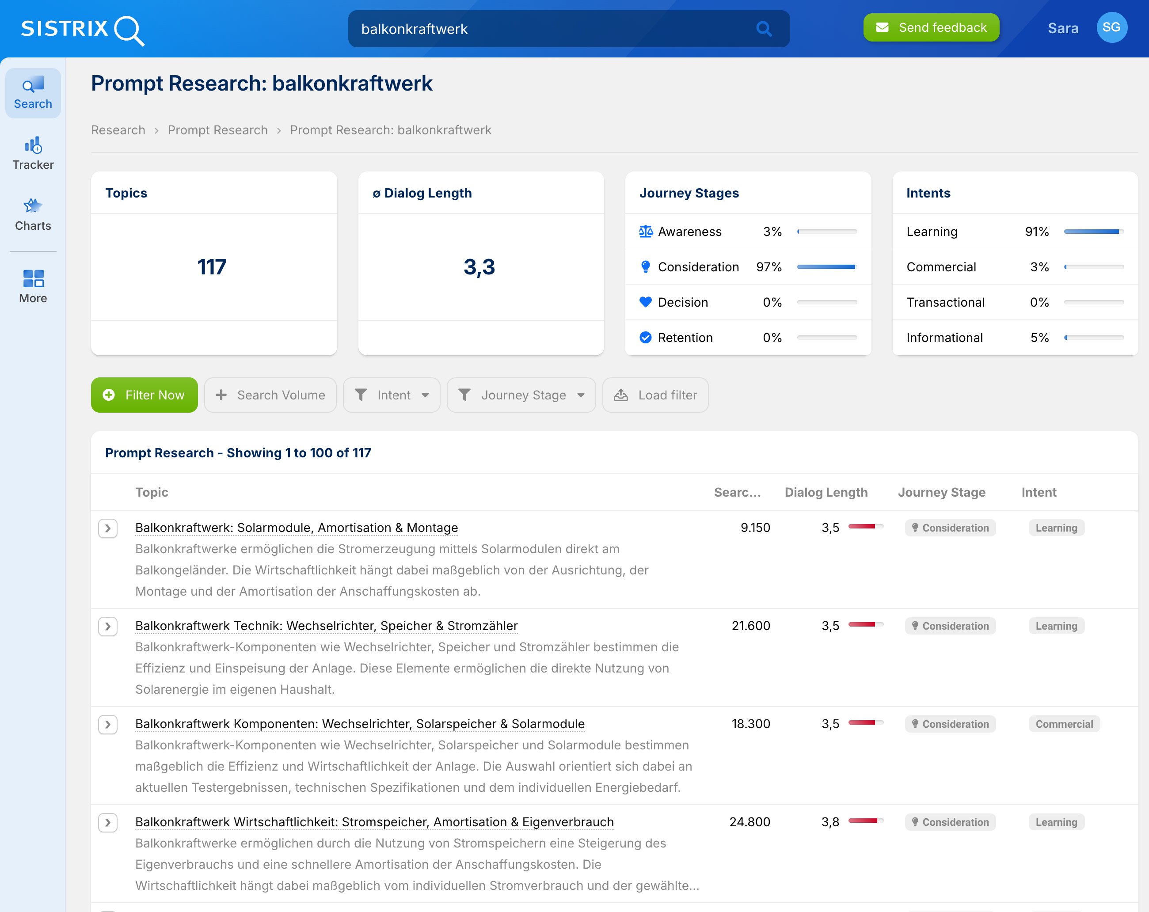The image size is (1149, 912).
Task: Navigate to Research in the breadcrumb
Action: (x=118, y=129)
